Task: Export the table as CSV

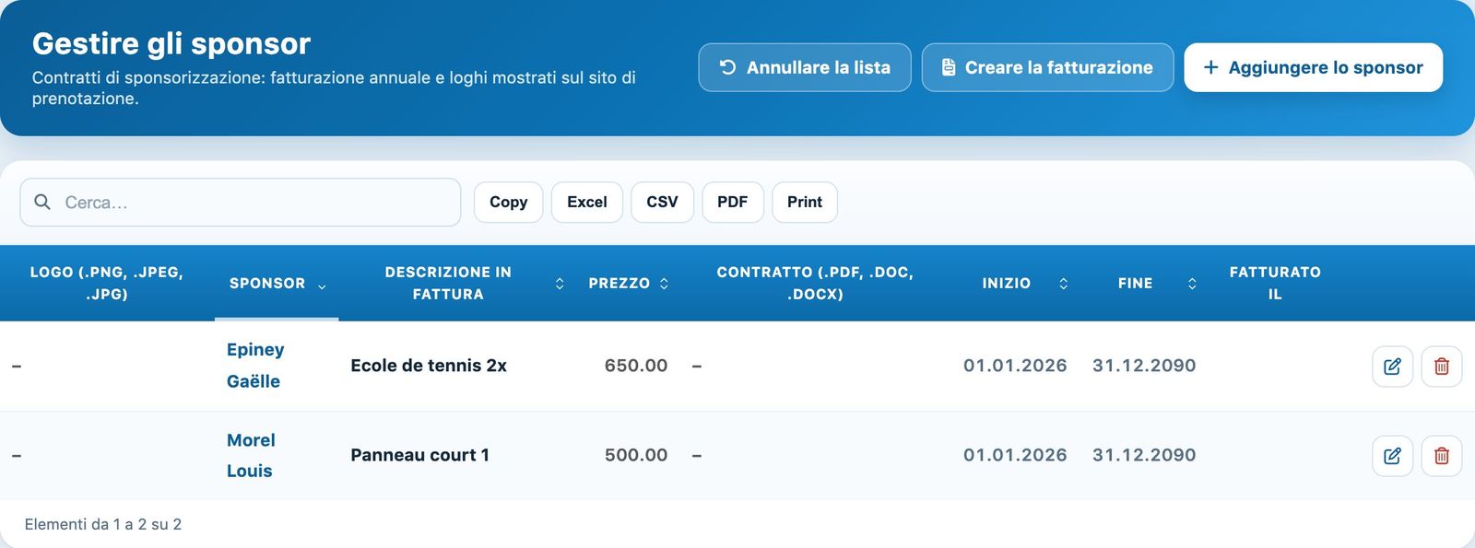Action: 662,203
